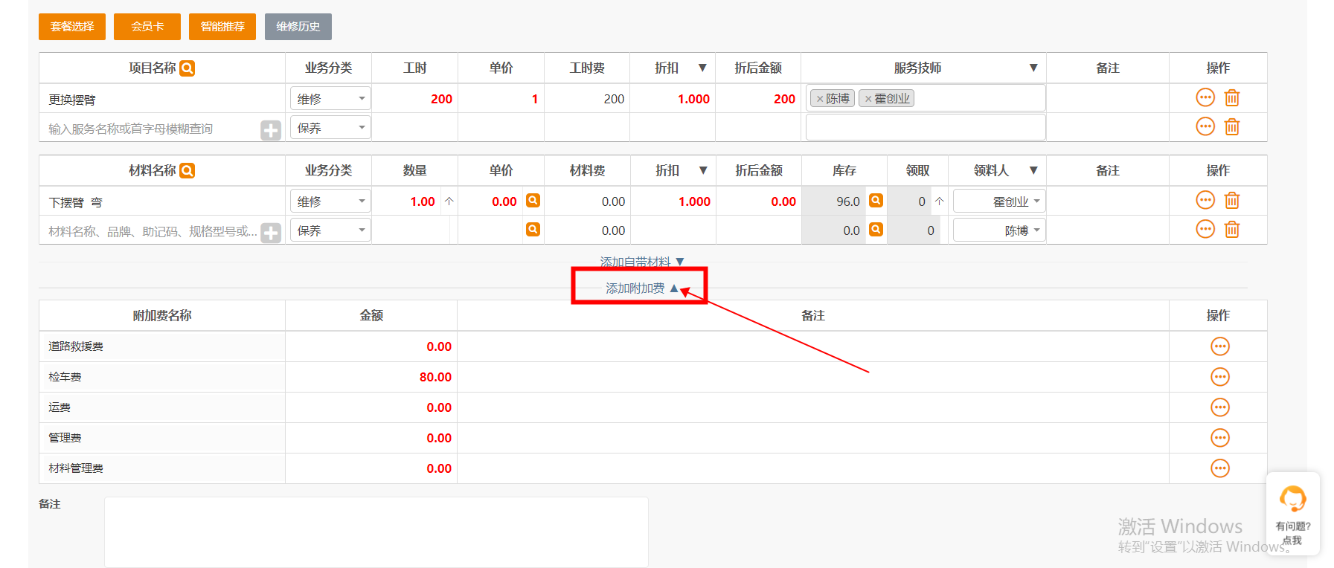Open more options for 运费
The width and height of the screenshot is (1334, 568).
pos(1220,407)
